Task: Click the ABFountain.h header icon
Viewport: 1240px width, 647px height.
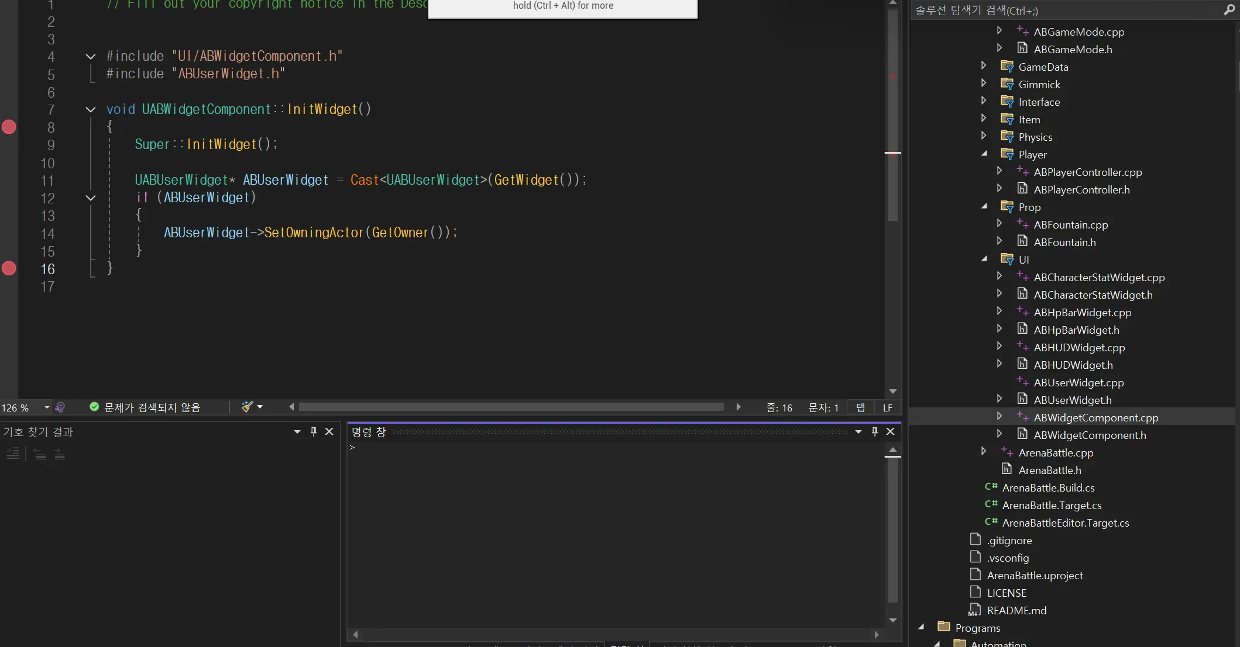Action: click(1022, 241)
